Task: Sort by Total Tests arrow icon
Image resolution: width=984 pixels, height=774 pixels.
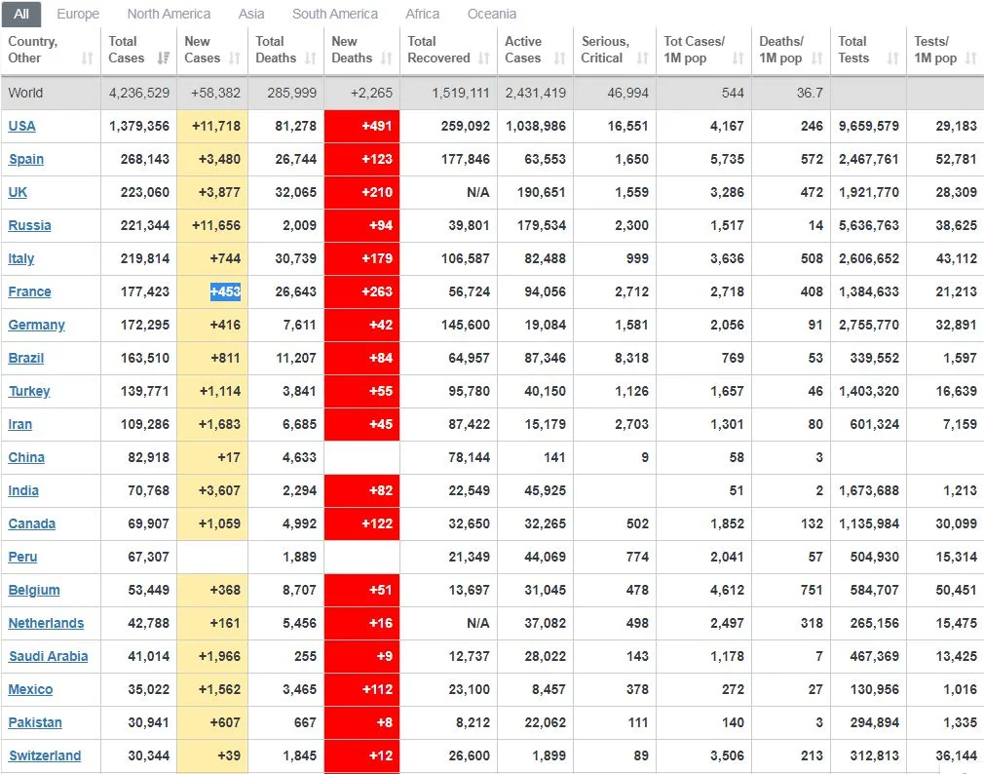Action: coord(893,58)
